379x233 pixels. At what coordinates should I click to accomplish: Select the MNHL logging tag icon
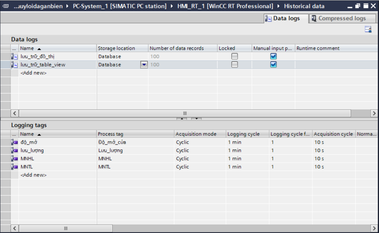pyautogui.click(x=15, y=159)
